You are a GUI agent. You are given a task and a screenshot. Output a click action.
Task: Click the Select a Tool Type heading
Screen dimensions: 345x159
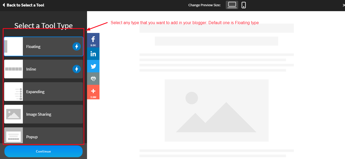click(x=43, y=25)
